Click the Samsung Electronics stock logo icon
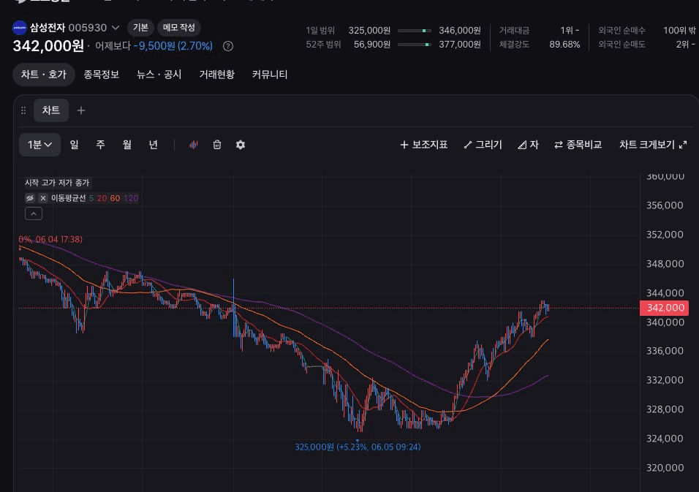This screenshot has height=492, width=699. [x=19, y=28]
